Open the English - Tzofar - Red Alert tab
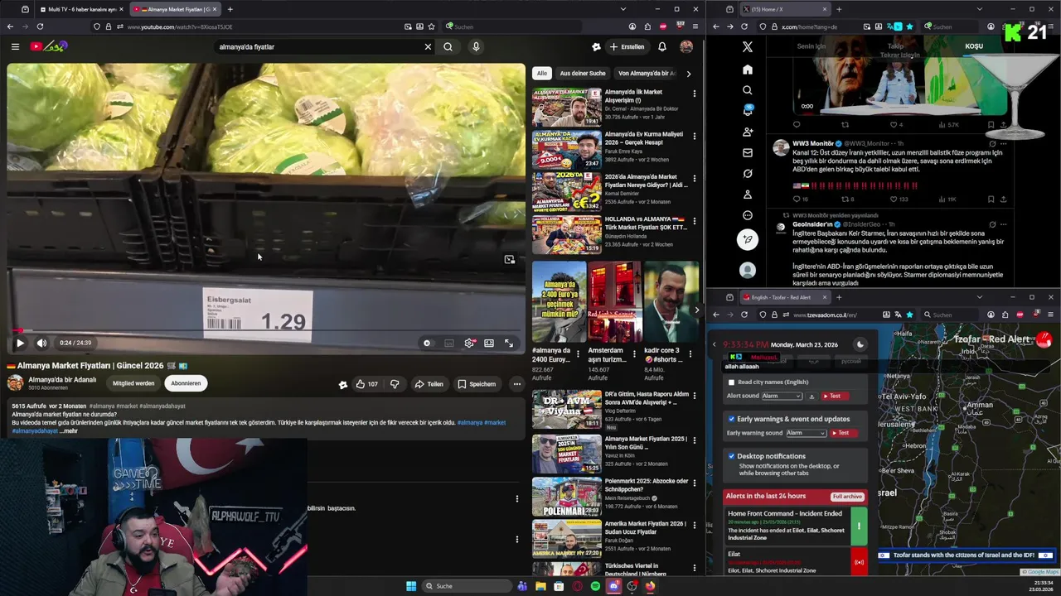The image size is (1061, 596). point(781,297)
